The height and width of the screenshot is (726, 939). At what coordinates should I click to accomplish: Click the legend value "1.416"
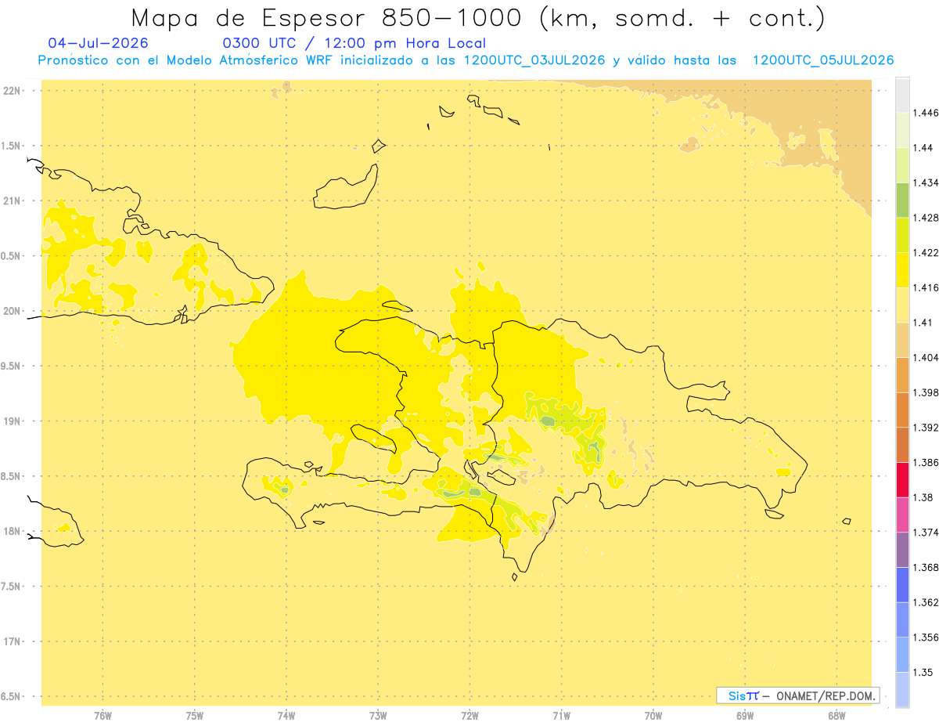(926, 287)
